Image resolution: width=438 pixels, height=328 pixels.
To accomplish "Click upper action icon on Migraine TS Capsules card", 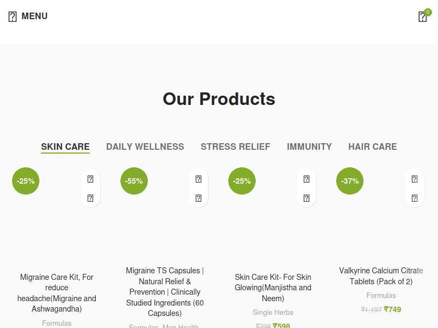I will coord(198,179).
